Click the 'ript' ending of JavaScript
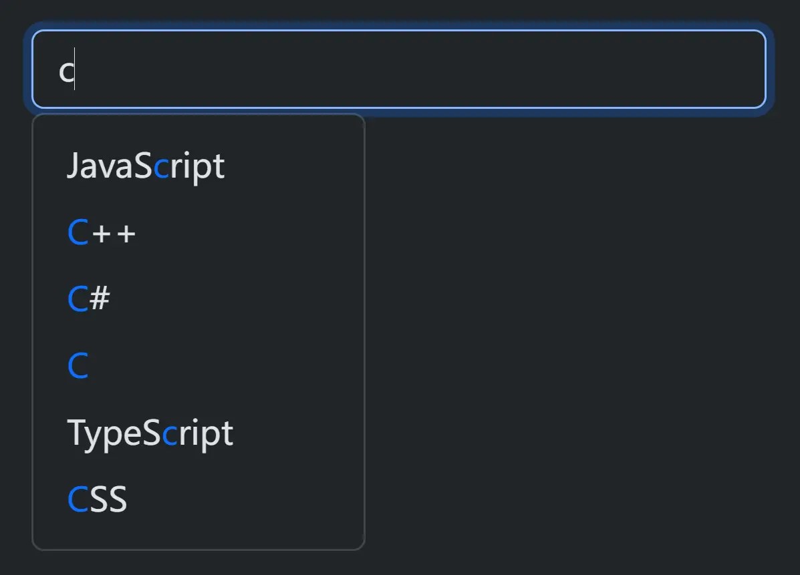The image size is (800, 575). (197, 167)
